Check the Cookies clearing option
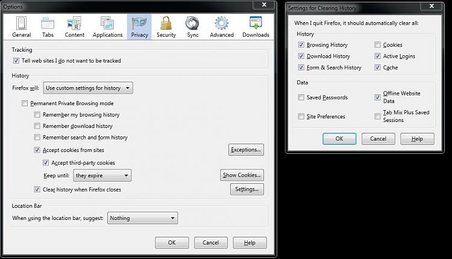Viewport: 452px width, 259px height. point(377,45)
